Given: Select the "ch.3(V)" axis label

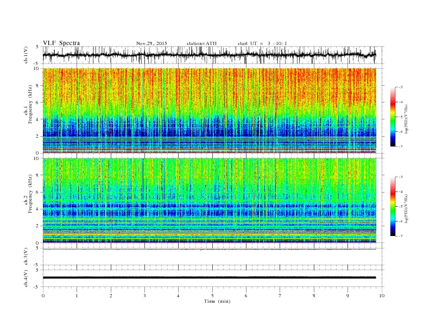Looking at the screenshot, I should (x=26, y=257).
